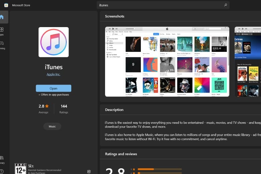Open the Gaming section icon
Screen dimensions: 261x174
tap(2, 43)
